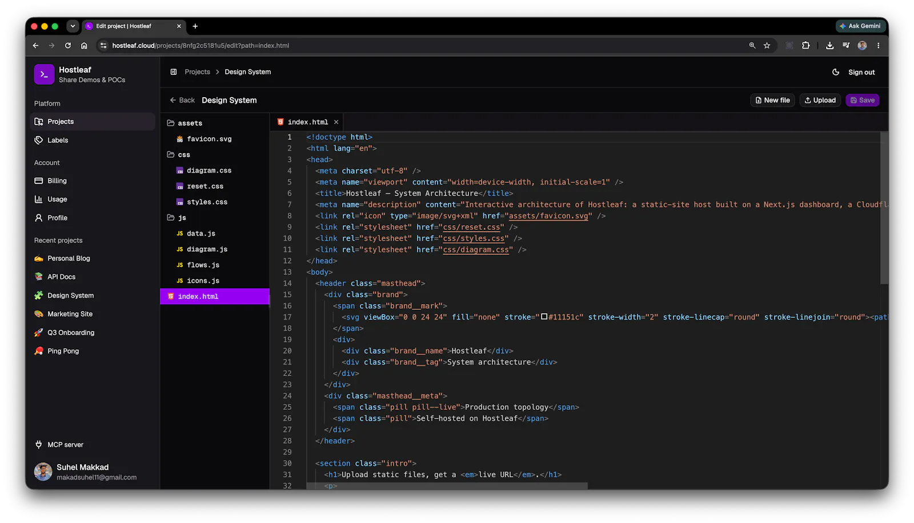914x523 pixels.
Task: Open a new browser tab
Action: coord(195,26)
